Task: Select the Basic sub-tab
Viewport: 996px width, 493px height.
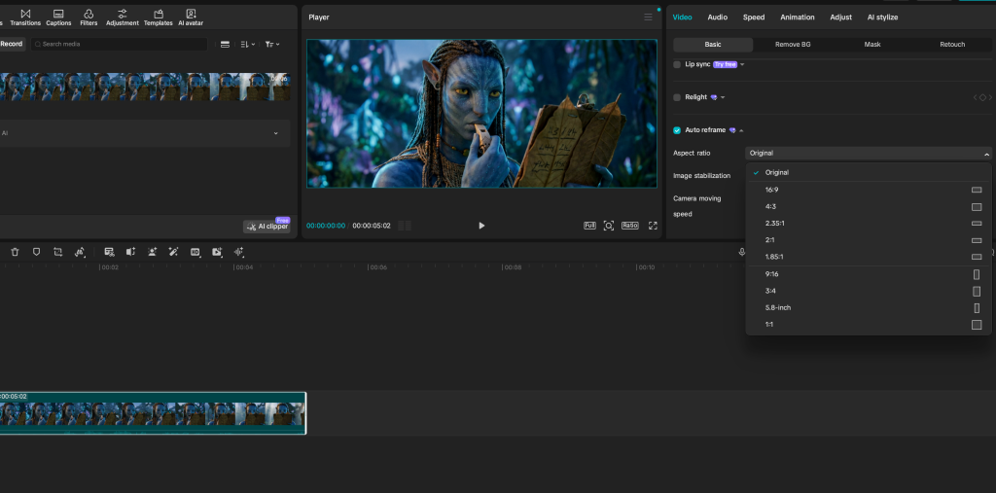Action: [713, 45]
